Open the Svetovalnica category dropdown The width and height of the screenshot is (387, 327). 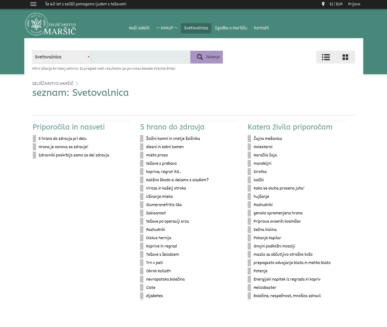click(61, 57)
